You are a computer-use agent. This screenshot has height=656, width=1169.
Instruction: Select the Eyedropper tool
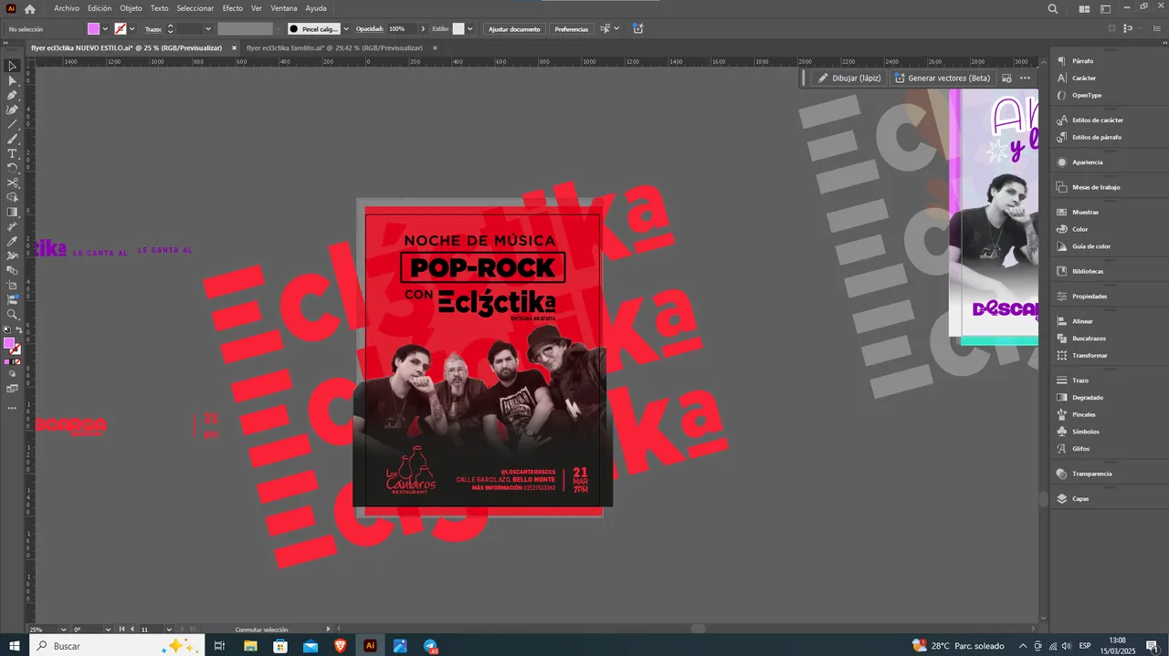pos(12,241)
